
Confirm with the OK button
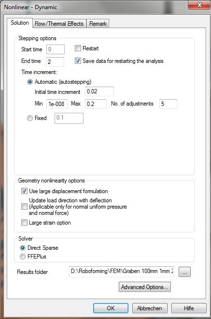point(111,308)
